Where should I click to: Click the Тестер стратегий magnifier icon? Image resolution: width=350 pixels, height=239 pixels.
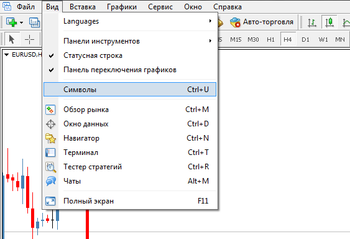tap(51, 167)
